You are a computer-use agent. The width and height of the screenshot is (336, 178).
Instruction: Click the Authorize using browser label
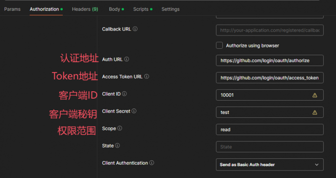click(x=252, y=45)
